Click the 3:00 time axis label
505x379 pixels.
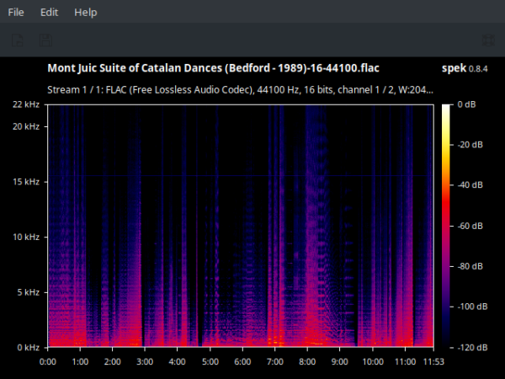pyautogui.click(x=145, y=361)
